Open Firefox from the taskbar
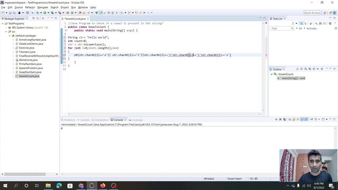Image resolution: width=338 pixels, height=190 pixels. 102,185
